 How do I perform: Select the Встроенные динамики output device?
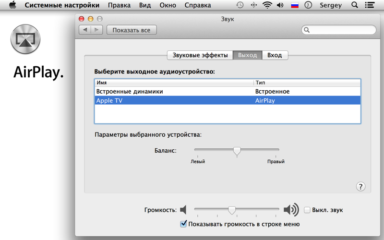pyautogui.click(x=228, y=92)
